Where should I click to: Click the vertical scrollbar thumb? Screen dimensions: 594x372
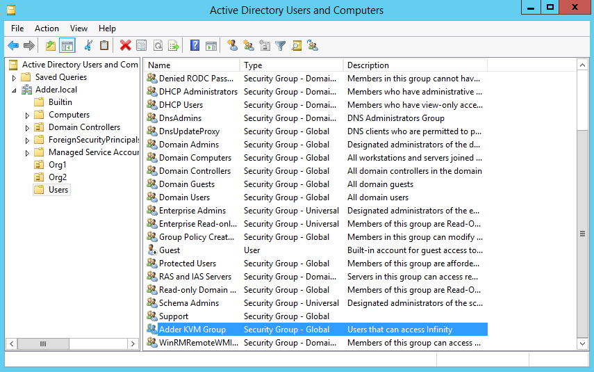582,234
